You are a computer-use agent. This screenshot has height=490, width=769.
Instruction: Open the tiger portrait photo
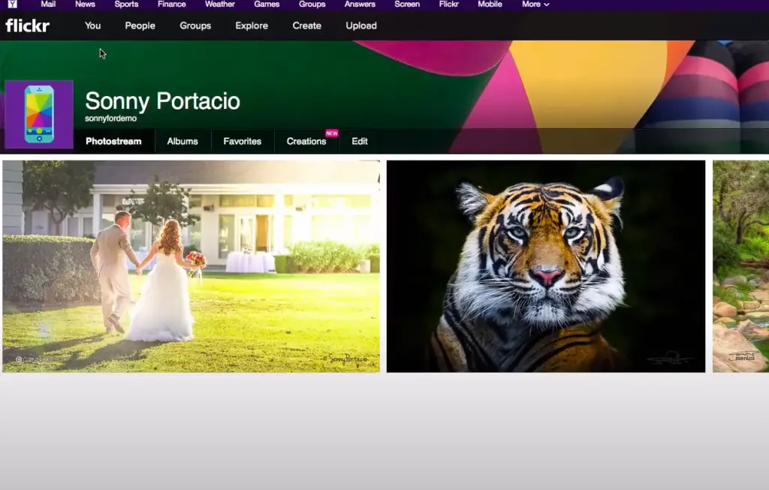tap(546, 266)
